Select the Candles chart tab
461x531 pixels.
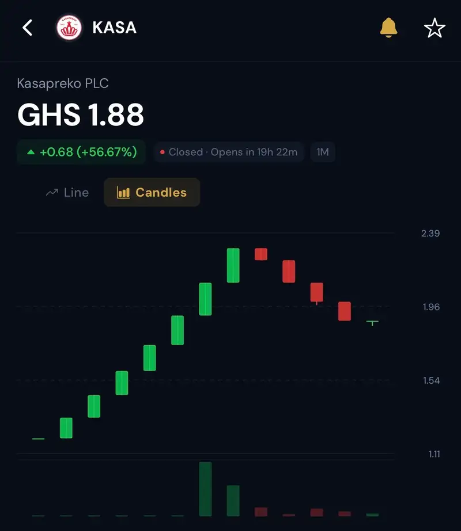[x=152, y=192]
